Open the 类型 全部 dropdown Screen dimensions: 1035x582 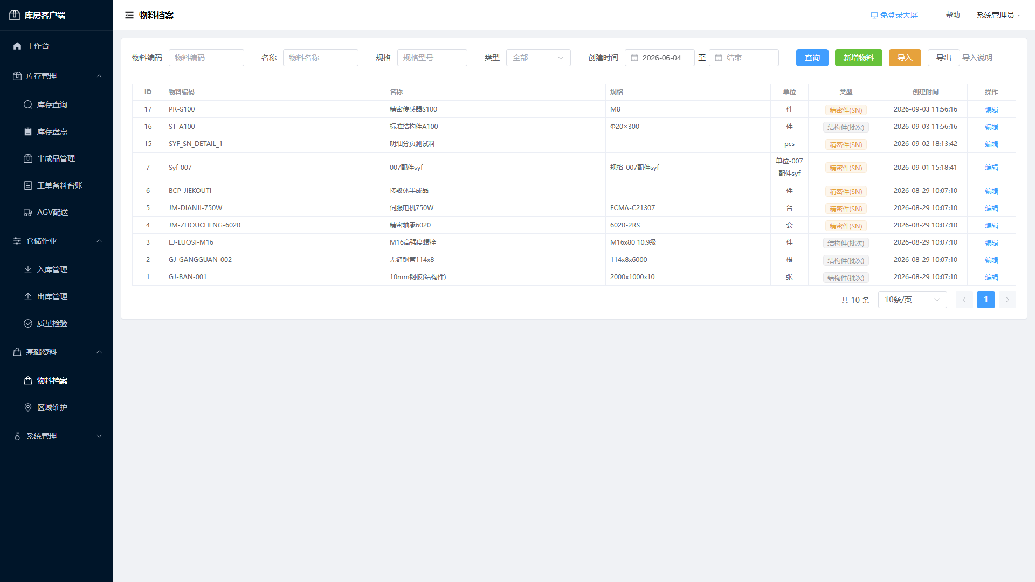pyautogui.click(x=538, y=58)
